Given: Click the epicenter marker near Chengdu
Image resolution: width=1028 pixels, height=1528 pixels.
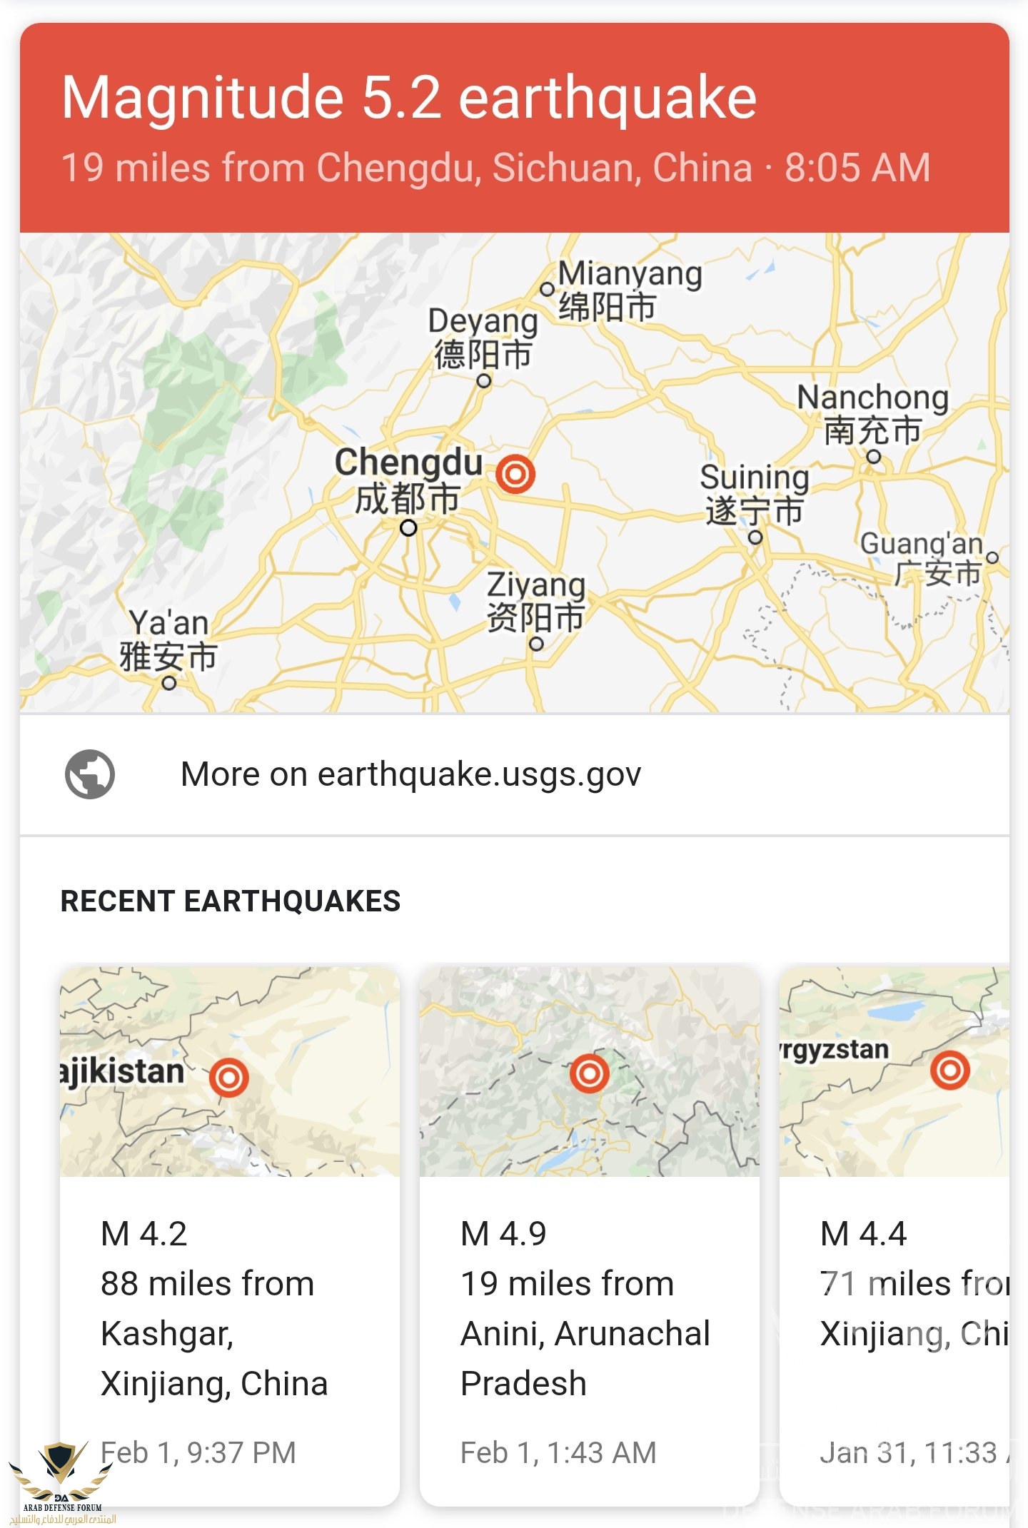Looking at the screenshot, I should tap(515, 473).
